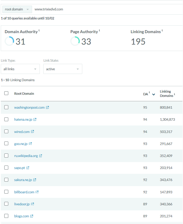Check the livedoor.jp row checkbox
This screenshot has width=183, height=224.
click(x=6, y=203)
